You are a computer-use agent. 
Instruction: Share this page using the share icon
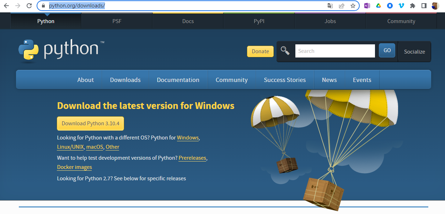click(x=342, y=6)
